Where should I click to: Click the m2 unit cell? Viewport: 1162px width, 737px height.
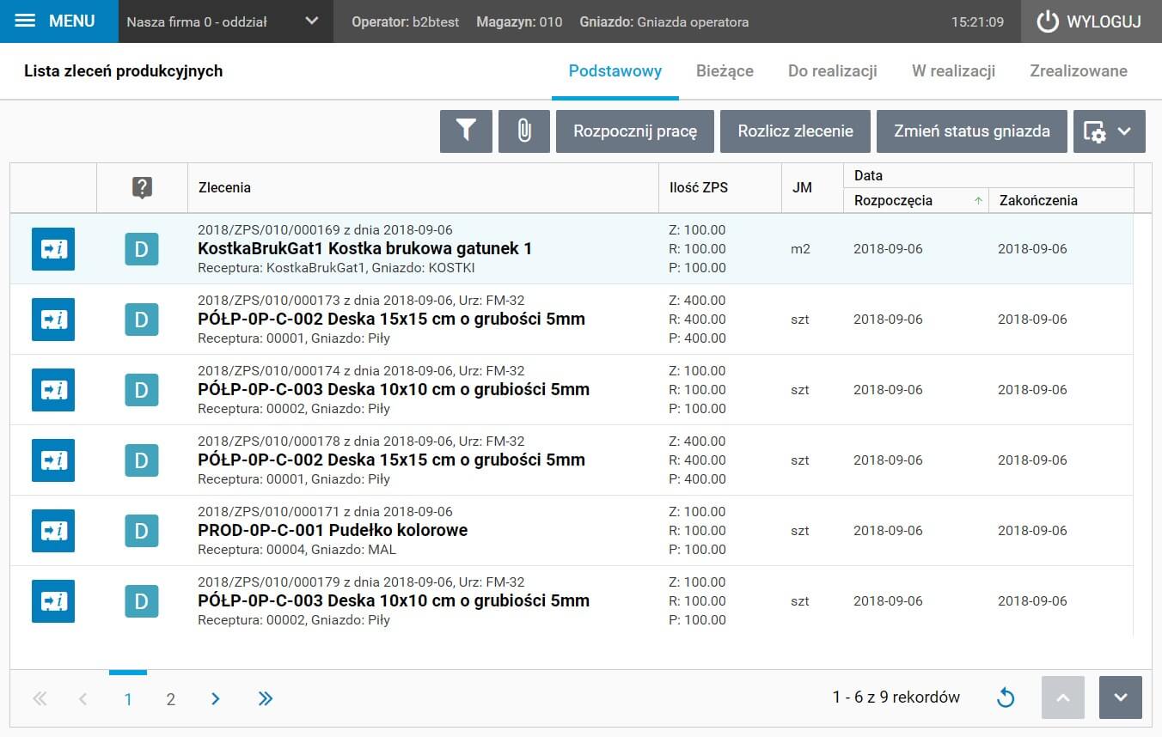(x=800, y=249)
